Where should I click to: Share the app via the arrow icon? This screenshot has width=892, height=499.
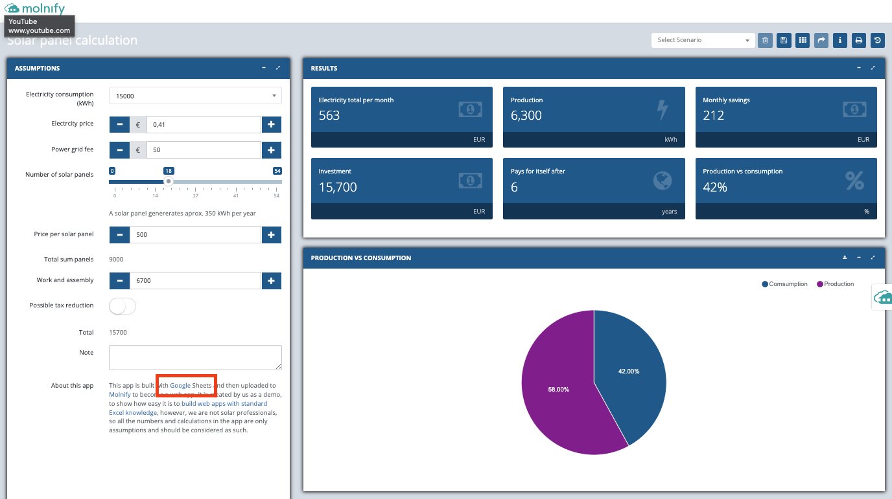[x=821, y=40]
